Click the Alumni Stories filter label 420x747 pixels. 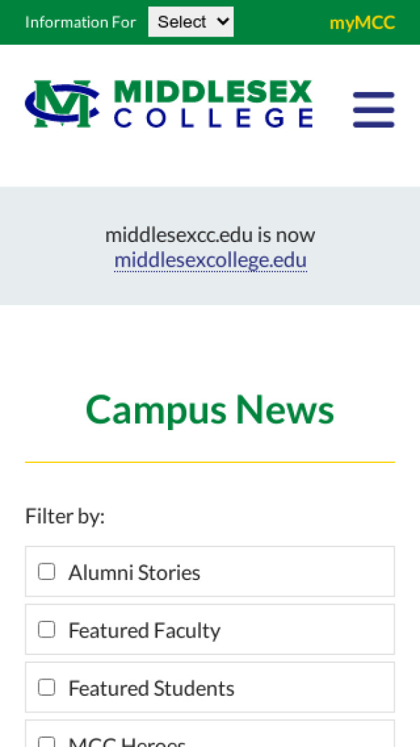pos(134,573)
